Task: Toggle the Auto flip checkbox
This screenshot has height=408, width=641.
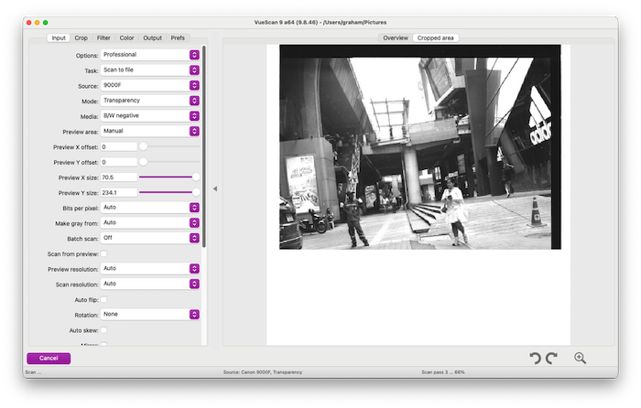Action: click(103, 299)
